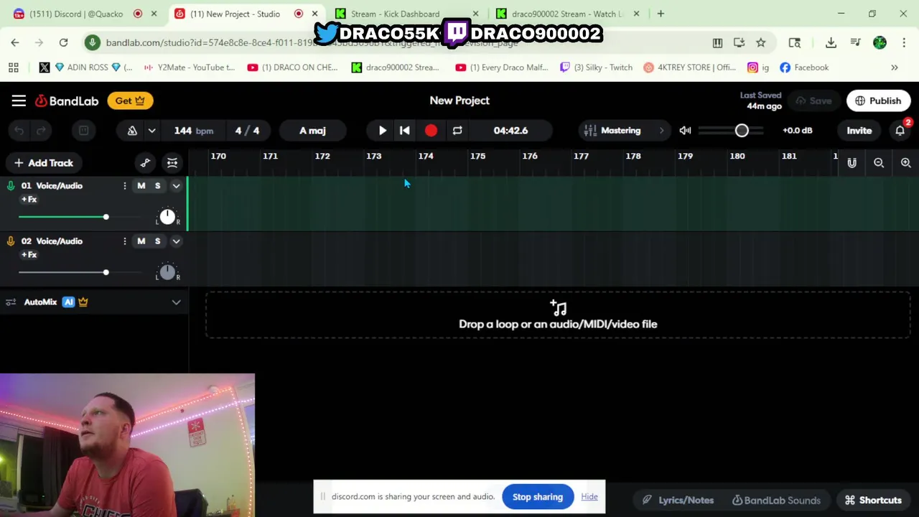
Task: Click +Fx on track 02
Action: [x=29, y=255]
